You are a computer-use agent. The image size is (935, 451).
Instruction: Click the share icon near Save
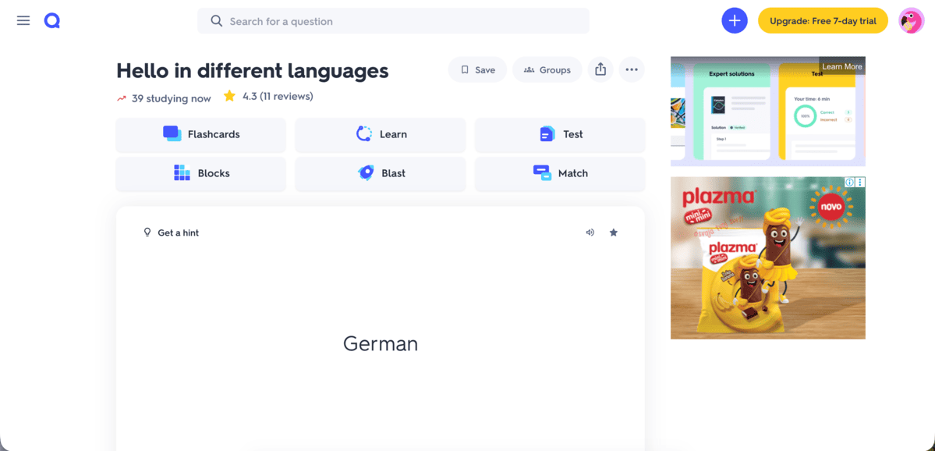(600, 69)
